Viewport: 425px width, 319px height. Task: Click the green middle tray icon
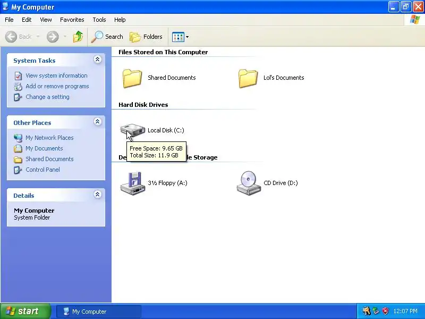coord(376,311)
